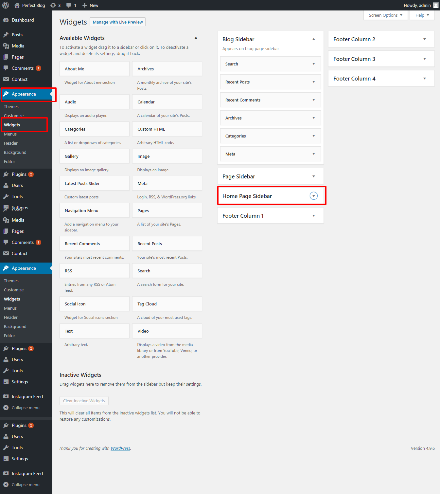Image resolution: width=440 pixels, height=494 pixels.
Task: Open the Dashboard gauge icon in the sidebar
Action: coord(6,20)
